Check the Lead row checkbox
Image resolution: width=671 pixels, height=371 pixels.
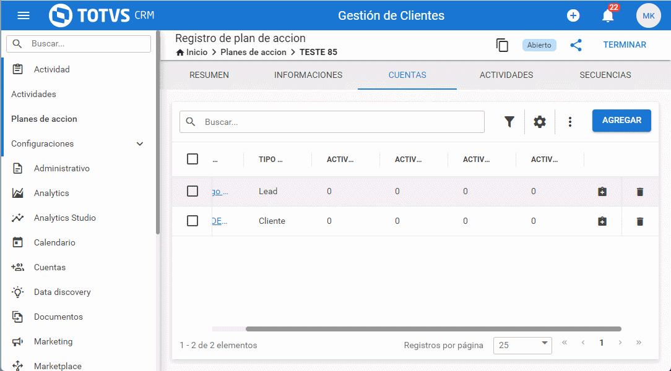(x=193, y=191)
